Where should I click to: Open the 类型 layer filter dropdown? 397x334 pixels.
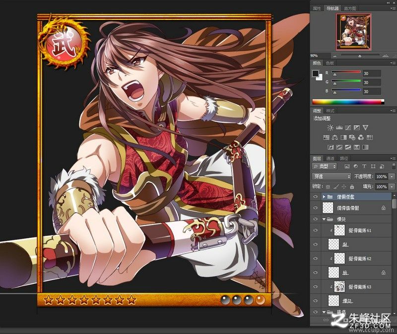(x=325, y=167)
